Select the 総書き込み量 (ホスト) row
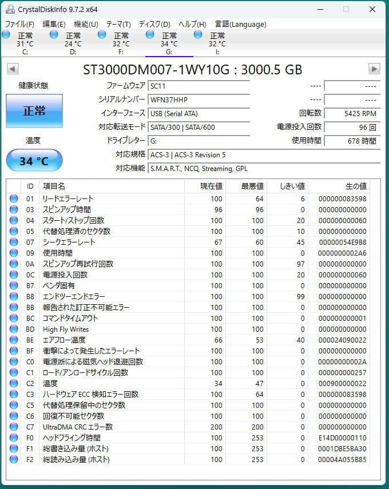 tap(188, 448)
